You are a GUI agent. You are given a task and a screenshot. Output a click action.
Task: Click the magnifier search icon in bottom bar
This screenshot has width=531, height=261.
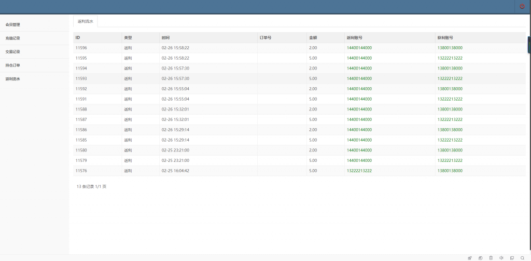click(x=522, y=258)
